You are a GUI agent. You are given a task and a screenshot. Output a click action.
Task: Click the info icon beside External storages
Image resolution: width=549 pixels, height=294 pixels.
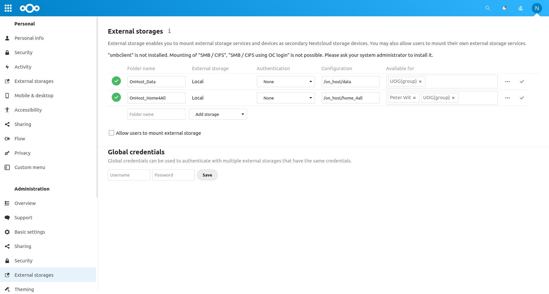tap(169, 31)
